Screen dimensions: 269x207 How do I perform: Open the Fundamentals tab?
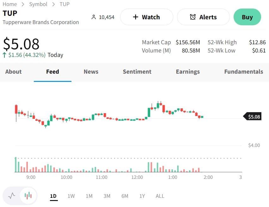click(x=243, y=72)
